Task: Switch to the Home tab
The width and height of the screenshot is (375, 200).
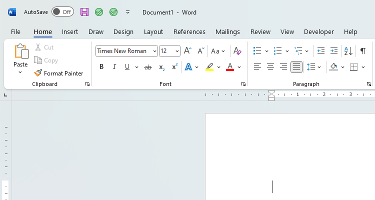Action: 43,32
